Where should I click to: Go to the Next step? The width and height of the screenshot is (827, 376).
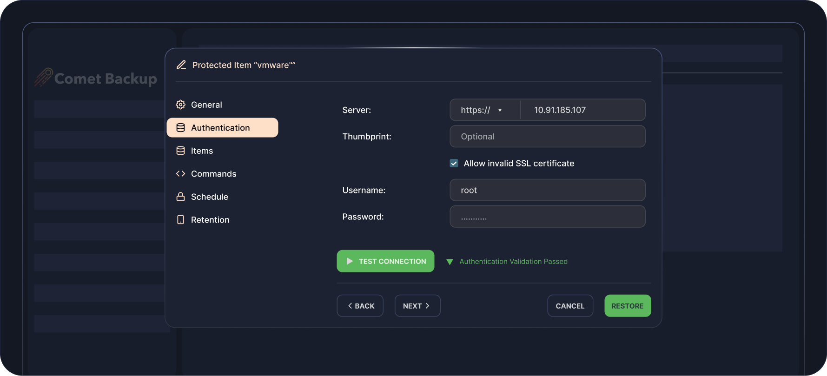[x=417, y=306]
